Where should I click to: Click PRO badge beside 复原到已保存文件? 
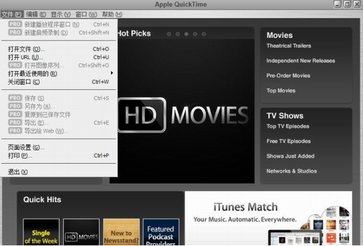pos(15,114)
